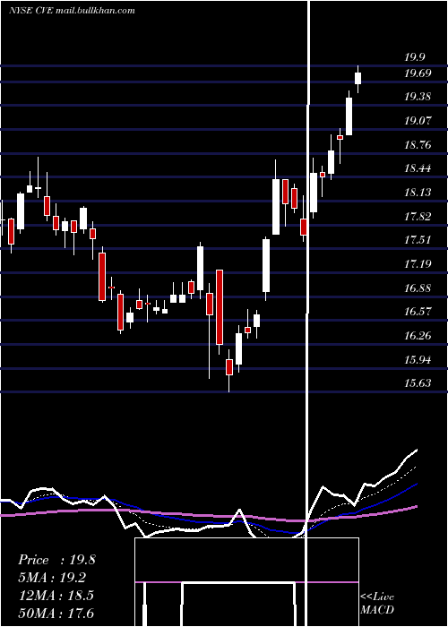This screenshot has width=448, height=627.
Task: Select the 17.51 price axis label
Action: pos(418,239)
